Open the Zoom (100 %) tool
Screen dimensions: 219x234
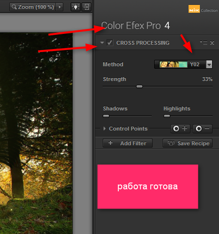[33, 7]
